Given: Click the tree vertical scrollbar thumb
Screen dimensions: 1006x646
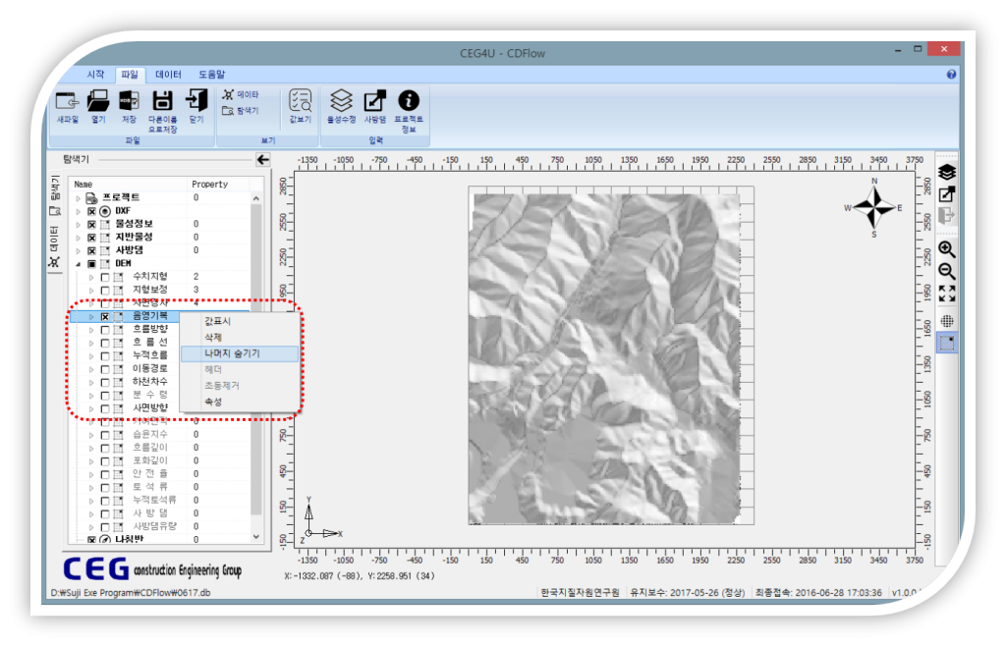Looking at the screenshot, I should (x=256, y=359).
